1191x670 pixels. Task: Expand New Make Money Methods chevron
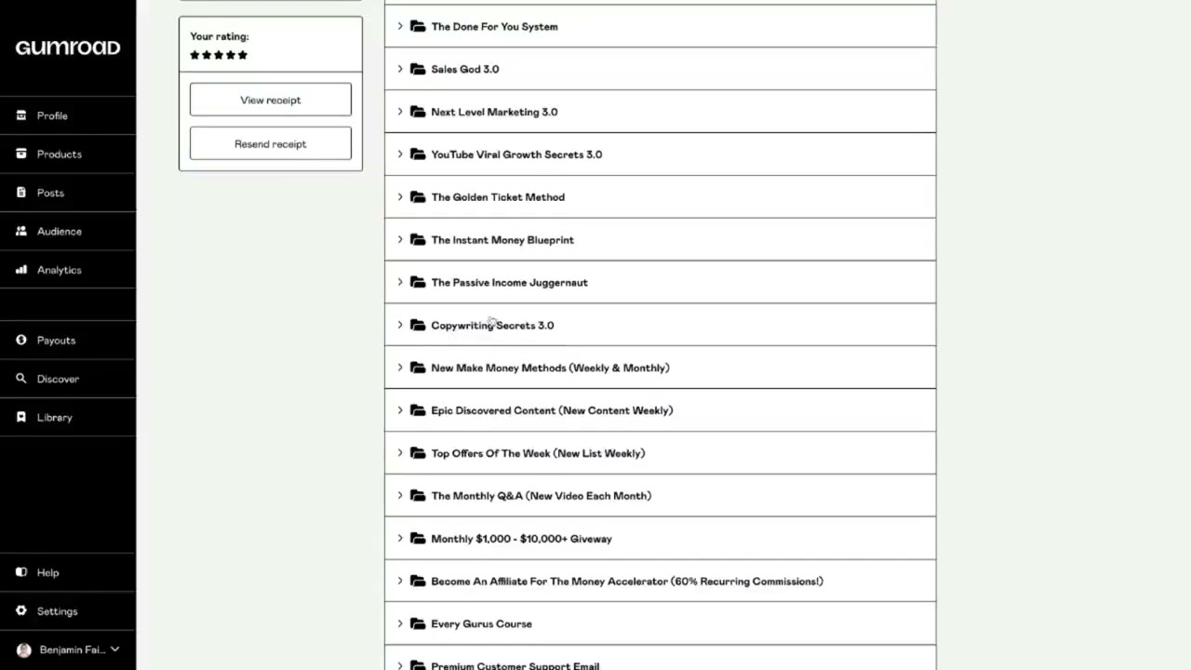coord(400,368)
